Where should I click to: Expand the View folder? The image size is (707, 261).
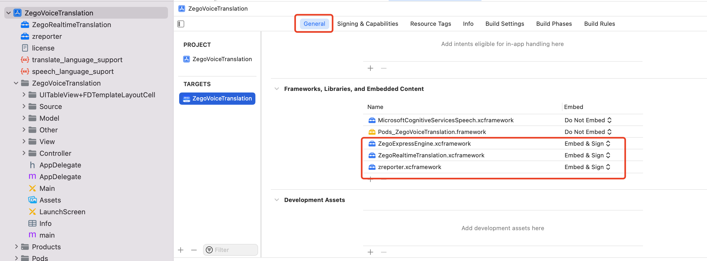24,141
